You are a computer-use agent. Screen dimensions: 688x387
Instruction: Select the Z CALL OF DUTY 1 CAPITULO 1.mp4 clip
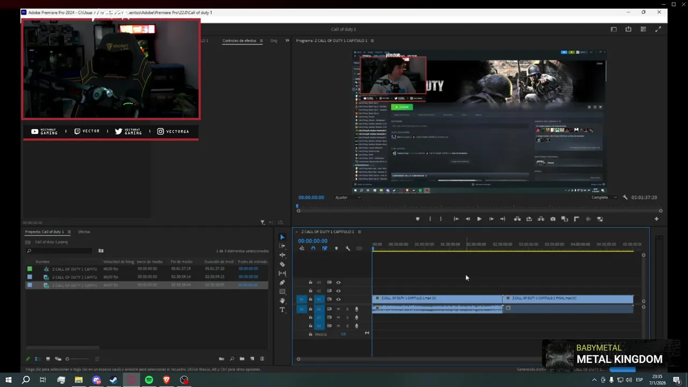click(438, 298)
